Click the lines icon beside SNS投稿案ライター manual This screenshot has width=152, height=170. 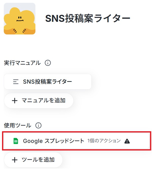[16, 82]
